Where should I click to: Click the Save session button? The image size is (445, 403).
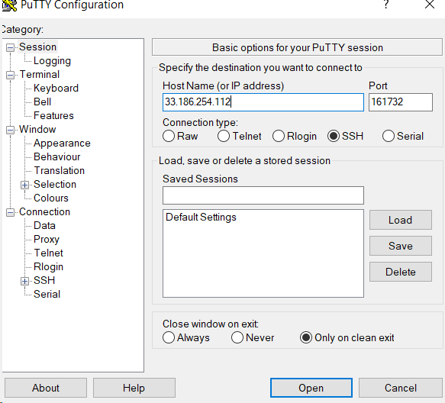pos(401,246)
